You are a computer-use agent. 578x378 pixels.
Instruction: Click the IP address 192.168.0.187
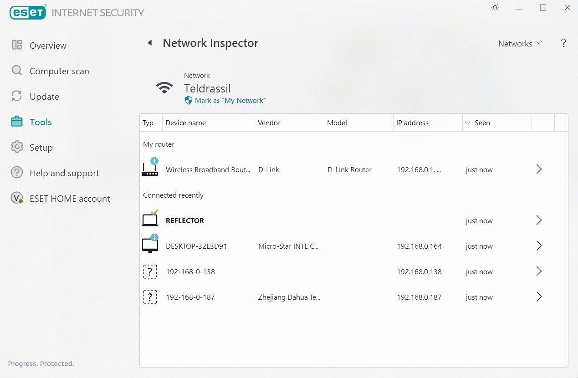click(x=419, y=297)
